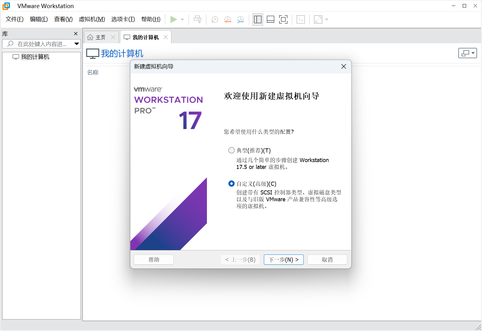Viewport: 482px width, 331px height.
Task: Click the 上一步(B) button
Action: [240, 260]
